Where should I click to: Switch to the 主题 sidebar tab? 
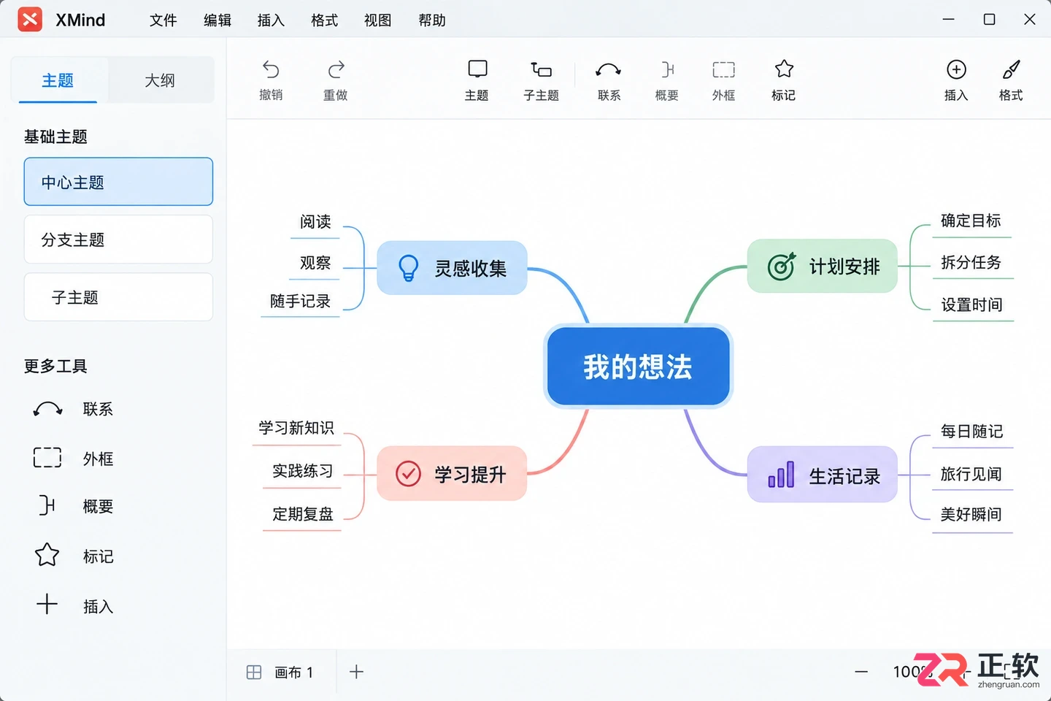[x=58, y=80]
